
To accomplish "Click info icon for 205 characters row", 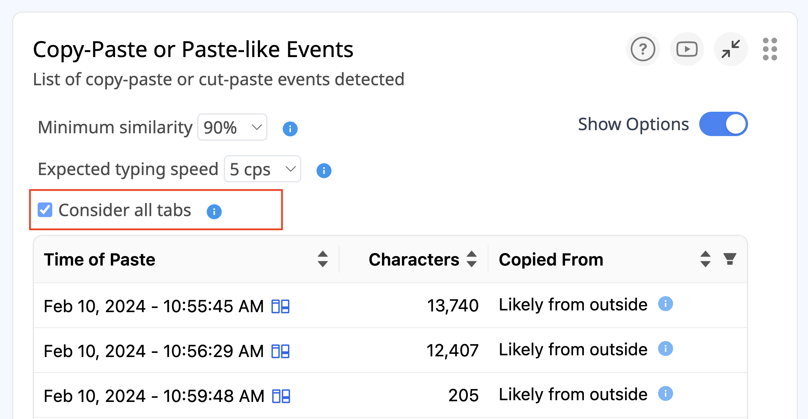I will coord(665,394).
